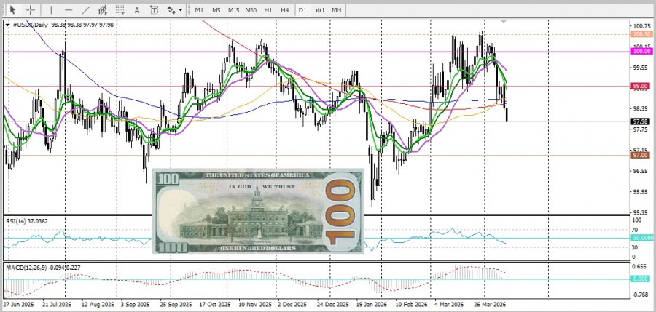Pick the vertical line drawing tool
The height and width of the screenshot is (312, 656).
click(50, 10)
